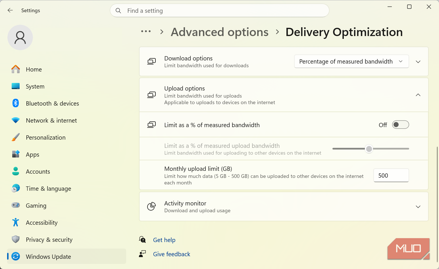This screenshot has width=439, height=269.
Task: Open the breadcrumb ellipsis menu
Action: (x=146, y=31)
